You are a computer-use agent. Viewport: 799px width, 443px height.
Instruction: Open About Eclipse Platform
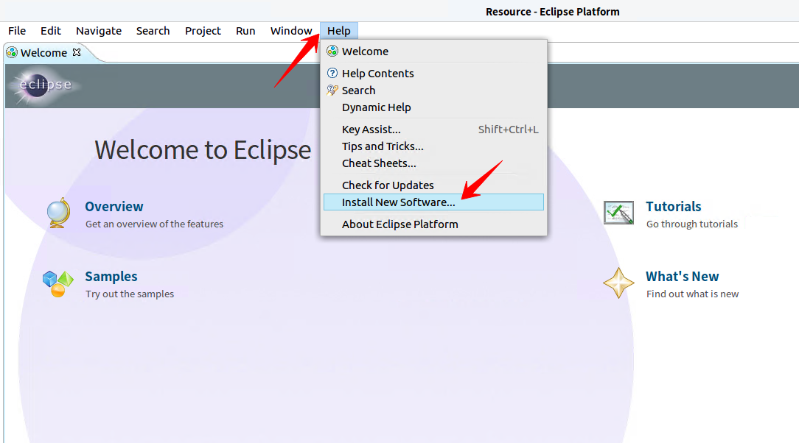[433, 224]
